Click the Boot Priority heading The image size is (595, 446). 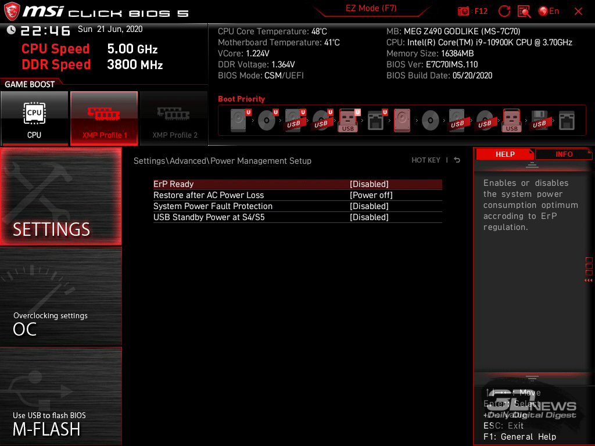click(x=241, y=99)
